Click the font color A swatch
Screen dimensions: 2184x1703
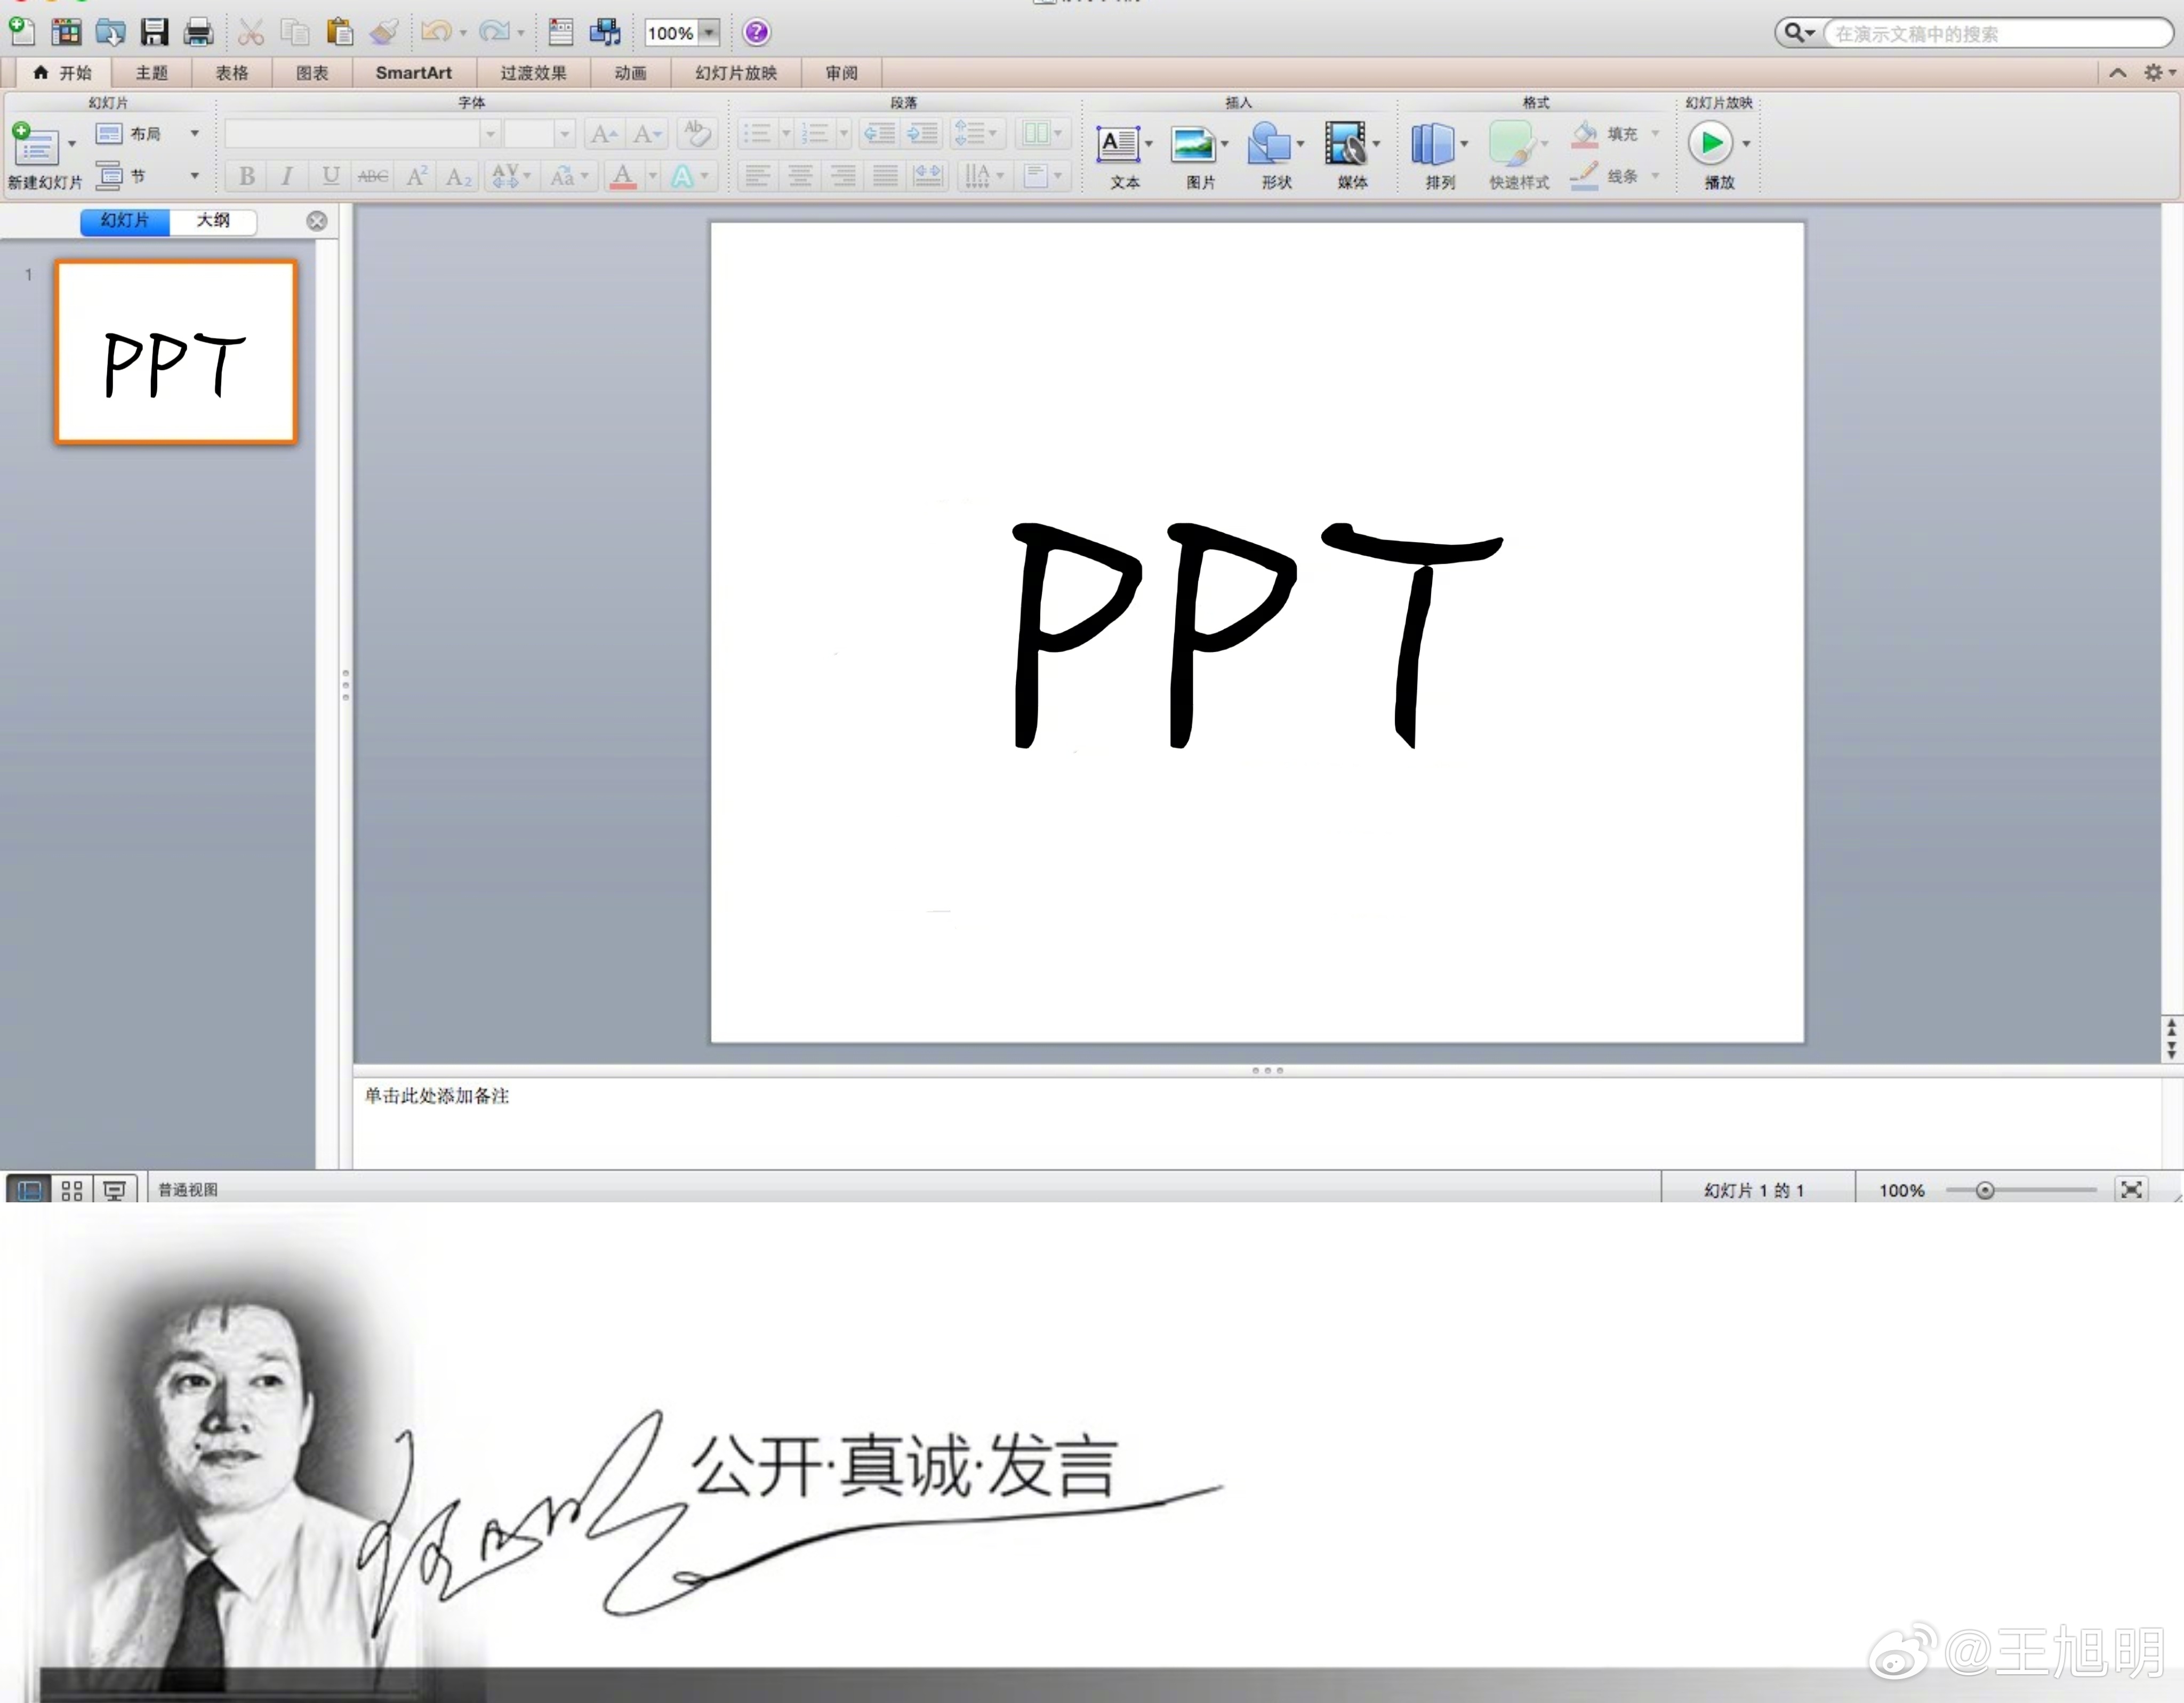coord(623,176)
